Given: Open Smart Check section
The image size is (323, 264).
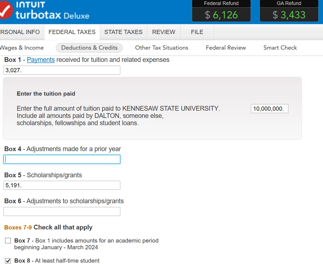Looking at the screenshot, I should coord(280,48).
